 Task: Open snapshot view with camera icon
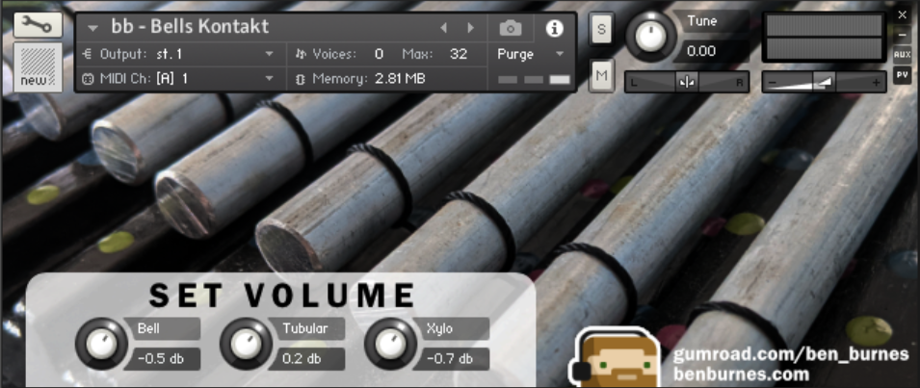point(511,28)
